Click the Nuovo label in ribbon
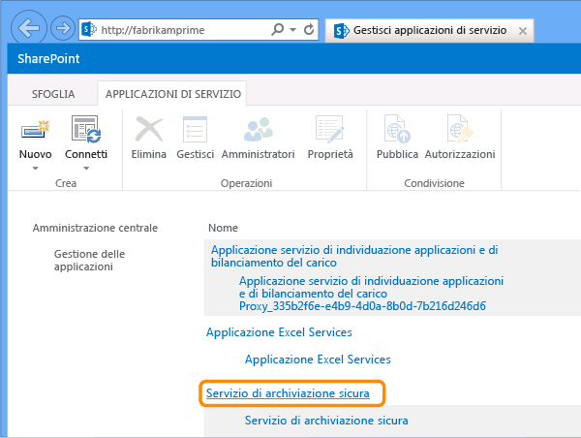The width and height of the screenshot is (581, 438). pyautogui.click(x=36, y=154)
